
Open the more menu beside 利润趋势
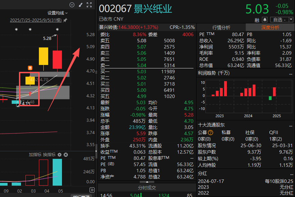click(x=291, y=74)
